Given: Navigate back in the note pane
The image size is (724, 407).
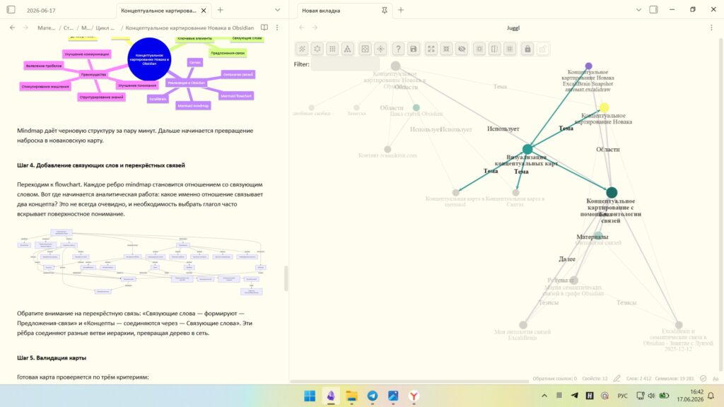Looking at the screenshot, I should [13, 28].
